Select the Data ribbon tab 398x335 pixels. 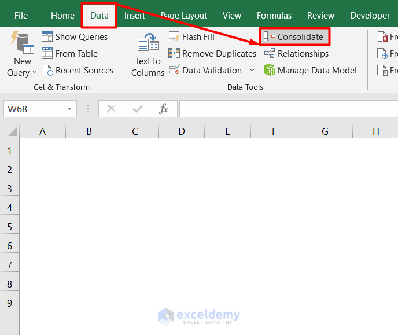99,16
